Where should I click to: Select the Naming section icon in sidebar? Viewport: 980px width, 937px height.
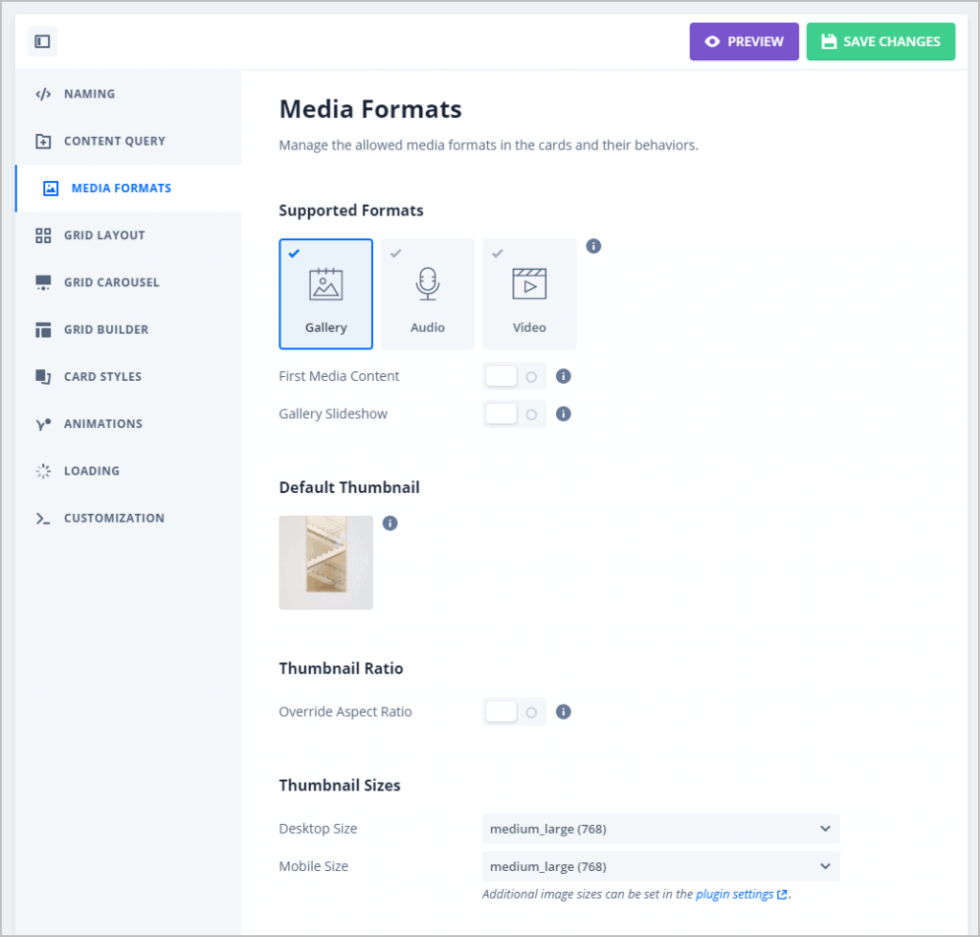pos(43,93)
